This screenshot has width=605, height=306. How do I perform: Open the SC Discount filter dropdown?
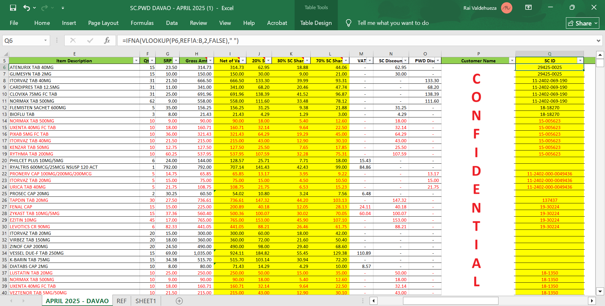click(405, 61)
